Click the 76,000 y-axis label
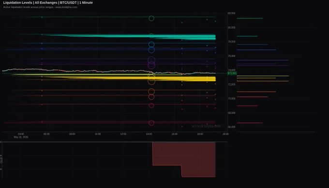329x188 pixels. (232, 56)
